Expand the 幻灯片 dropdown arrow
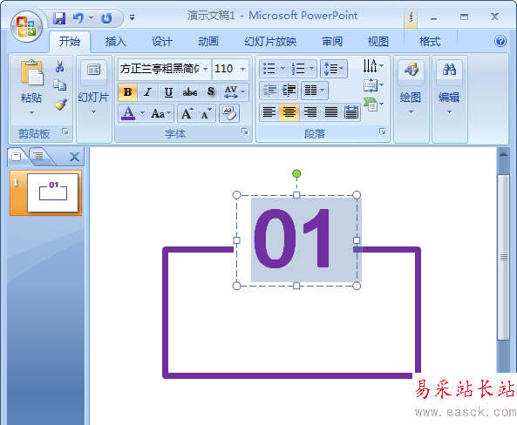Image resolution: width=517 pixels, height=425 pixels. (x=93, y=112)
